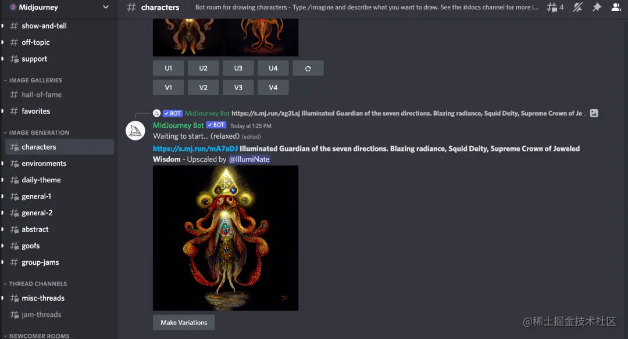Click the BOT badge beside MidJourney Bot name
628x339 pixels.
tap(216, 125)
